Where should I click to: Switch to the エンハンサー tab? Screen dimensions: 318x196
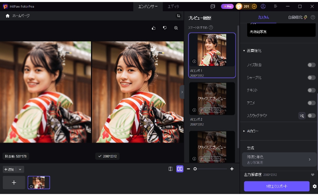pos(148,6)
